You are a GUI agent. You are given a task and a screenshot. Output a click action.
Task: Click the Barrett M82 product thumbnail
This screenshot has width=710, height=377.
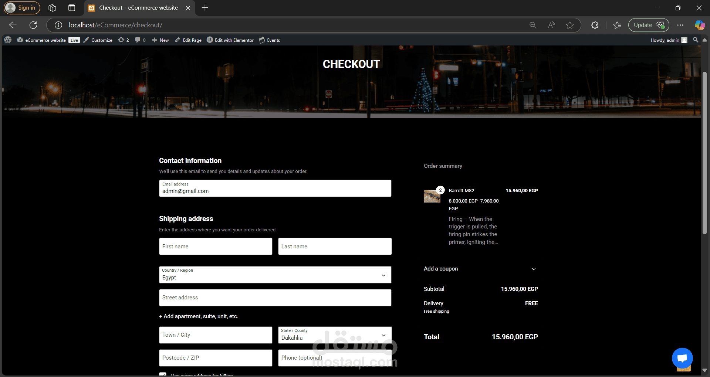(432, 196)
